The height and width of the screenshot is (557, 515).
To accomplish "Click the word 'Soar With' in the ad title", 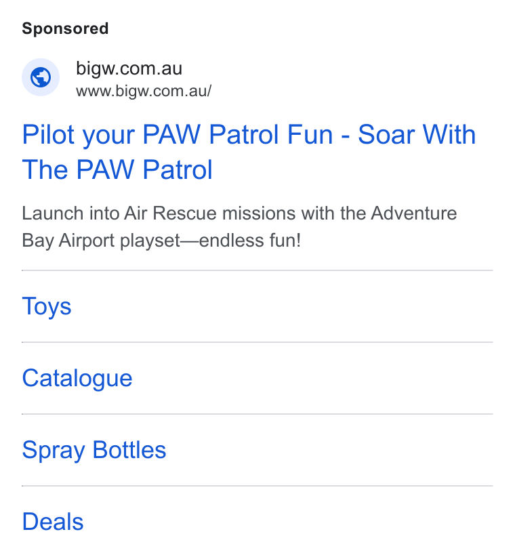I will (417, 134).
